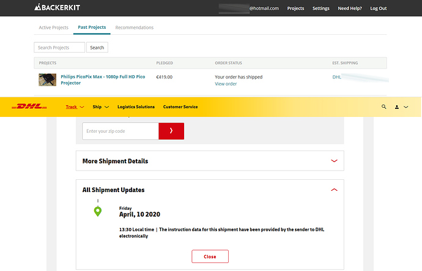Click the Search button
The image size is (422, 271).
[x=97, y=47]
